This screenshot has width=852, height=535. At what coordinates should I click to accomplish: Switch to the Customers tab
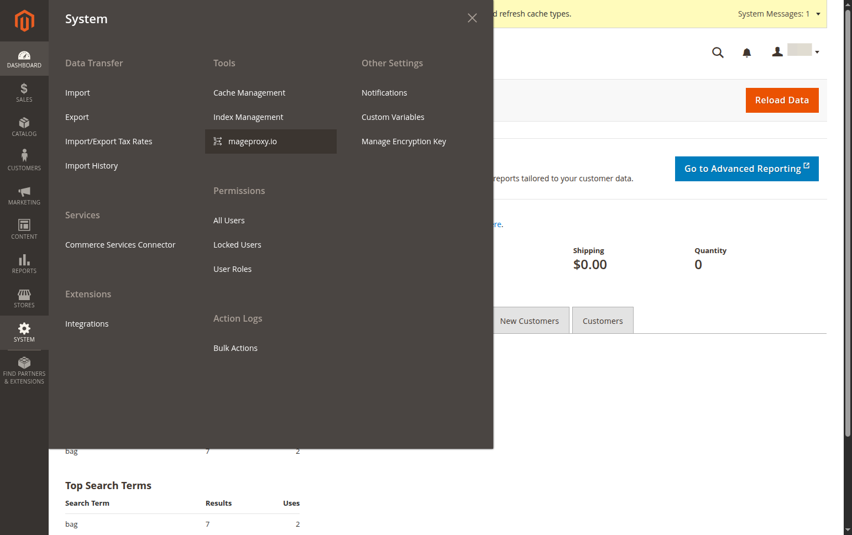603,321
